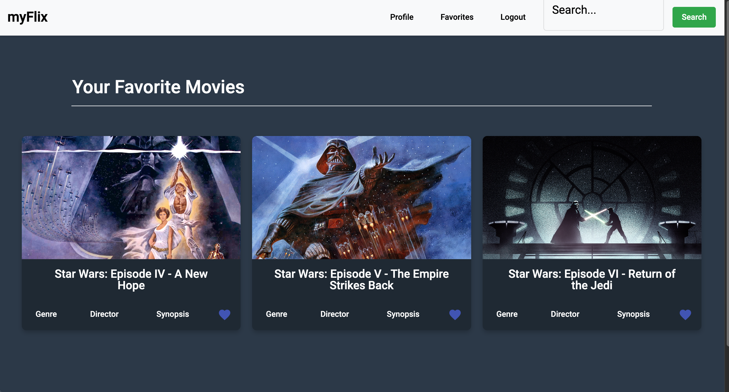The height and width of the screenshot is (392, 729).
Task: Open Genre for The Empire Strikes Back
Action: click(276, 314)
